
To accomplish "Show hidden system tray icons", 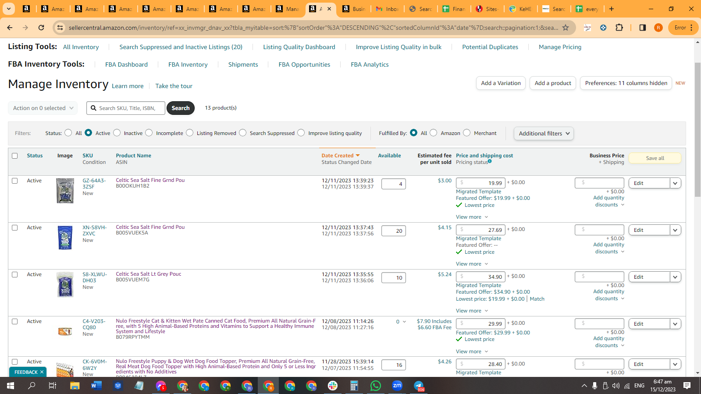I will coord(584,386).
